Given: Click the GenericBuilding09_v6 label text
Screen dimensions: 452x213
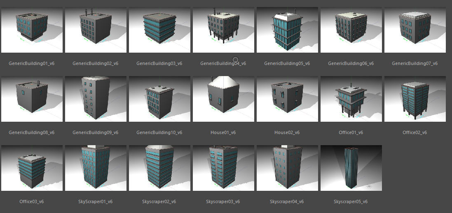Looking at the screenshot, I should [96, 132].
